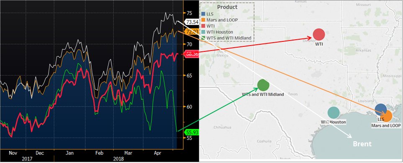Click the Texas state label on the map
The width and height of the screenshot is (403, 163).
[293, 94]
